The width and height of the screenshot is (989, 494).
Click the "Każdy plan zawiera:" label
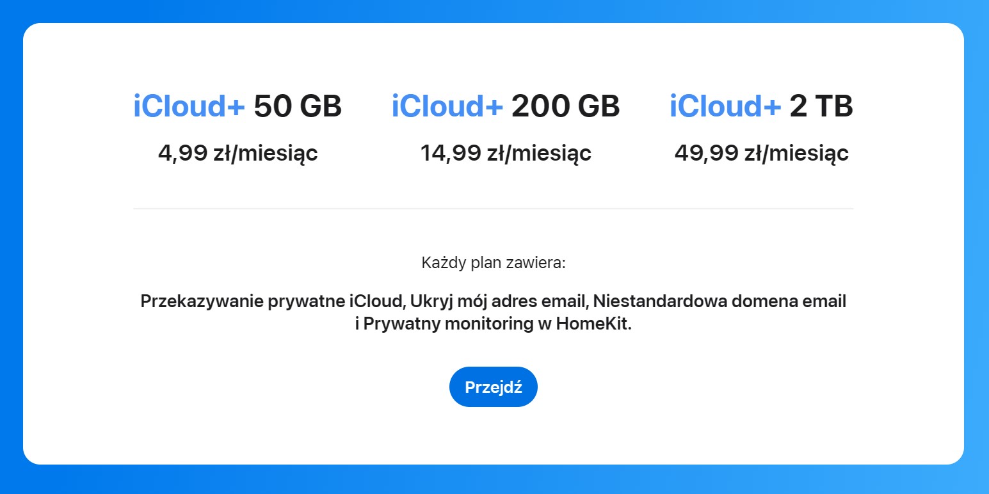pos(494,263)
